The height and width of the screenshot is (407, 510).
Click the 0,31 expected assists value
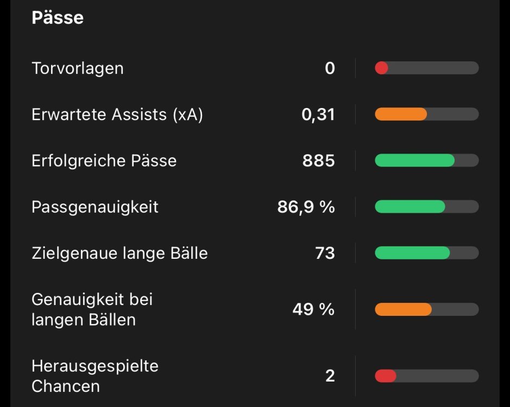(x=318, y=115)
